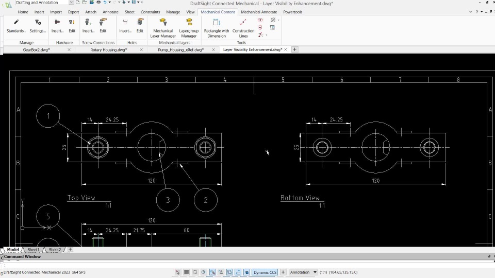Open the Standards tool in Manage group
495x278 pixels.
tap(16, 26)
